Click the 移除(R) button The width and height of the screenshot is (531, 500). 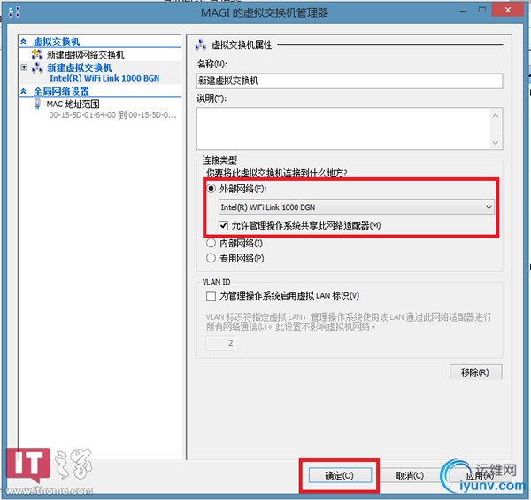coord(476,372)
